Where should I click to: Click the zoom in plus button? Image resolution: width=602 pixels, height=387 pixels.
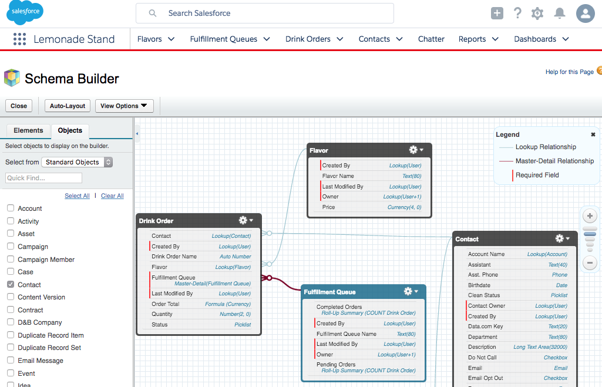pyautogui.click(x=590, y=216)
